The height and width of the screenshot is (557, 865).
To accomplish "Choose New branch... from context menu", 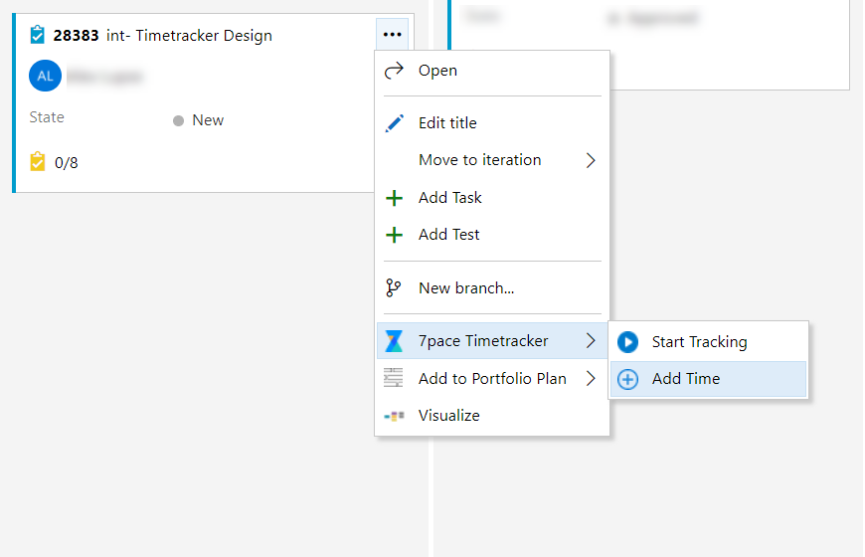I will point(466,288).
